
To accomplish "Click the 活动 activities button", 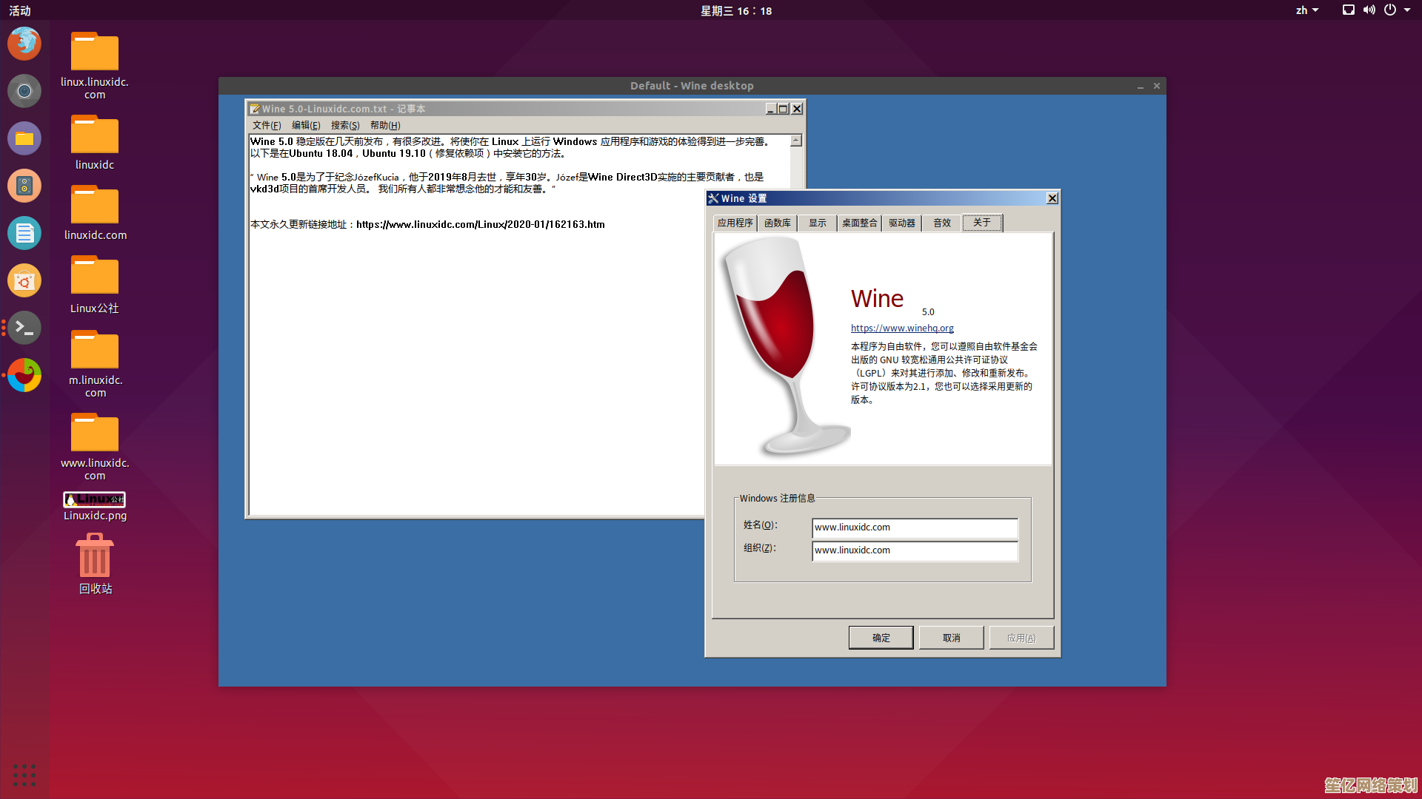I will pyautogui.click(x=20, y=10).
